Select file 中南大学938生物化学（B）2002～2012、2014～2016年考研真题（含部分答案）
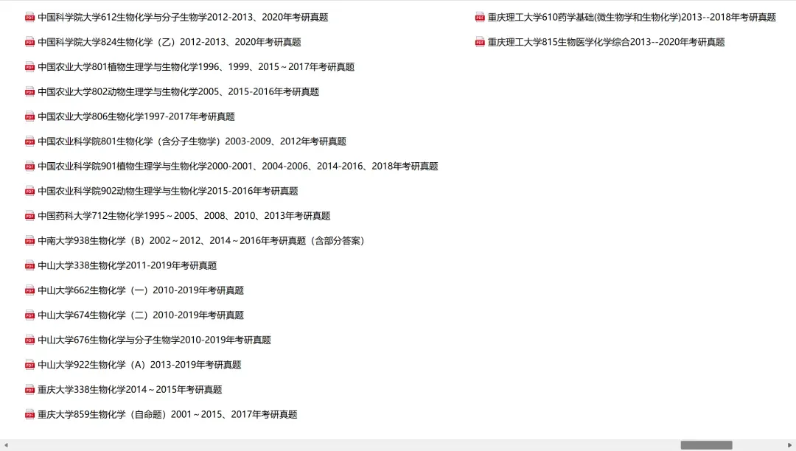796x451 pixels. 201,241
